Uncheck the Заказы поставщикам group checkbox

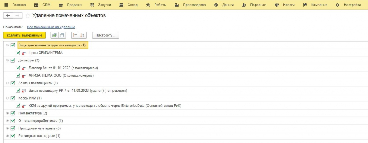[x=13, y=83]
